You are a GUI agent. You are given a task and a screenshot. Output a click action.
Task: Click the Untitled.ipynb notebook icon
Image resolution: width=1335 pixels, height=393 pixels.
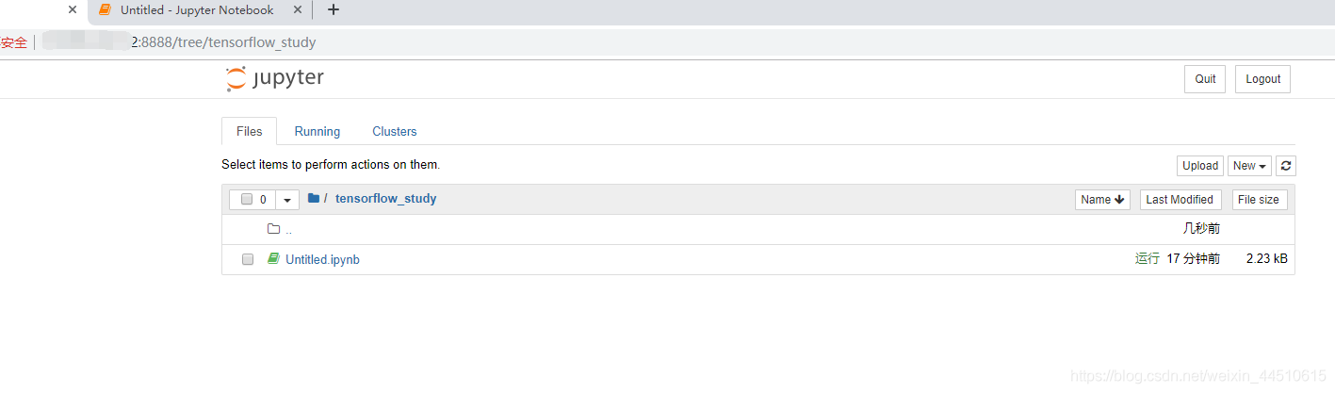[274, 258]
